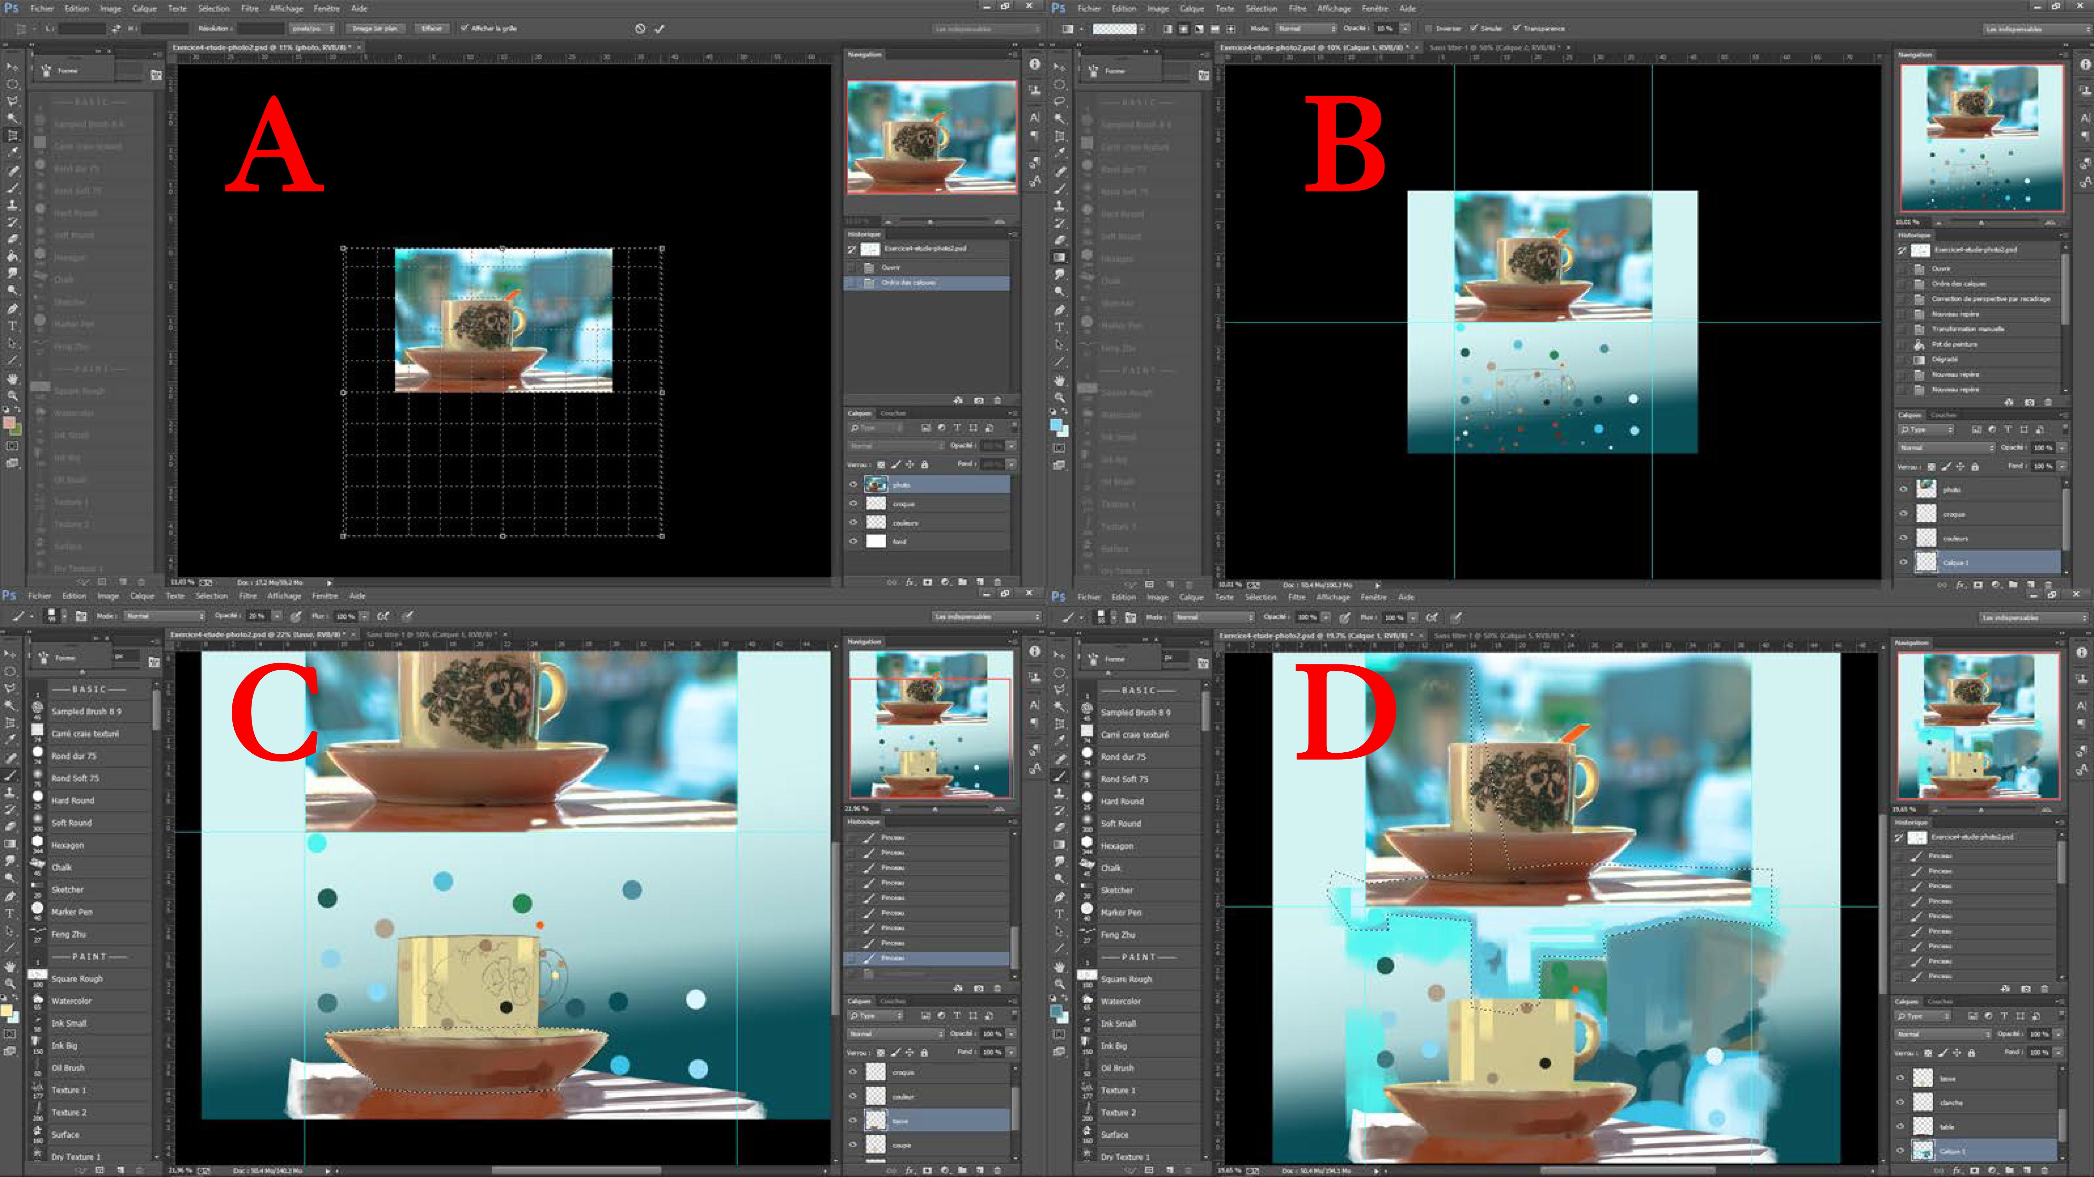The image size is (2094, 1177).
Task: Cancel the crop using the circle-slash icon
Action: pyautogui.click(x=640, y=29)
